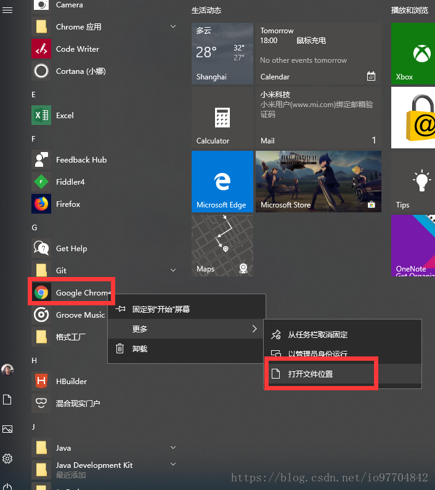Open the Tips tile
This screenshot has height=490, width=435.
click(413, 182)
